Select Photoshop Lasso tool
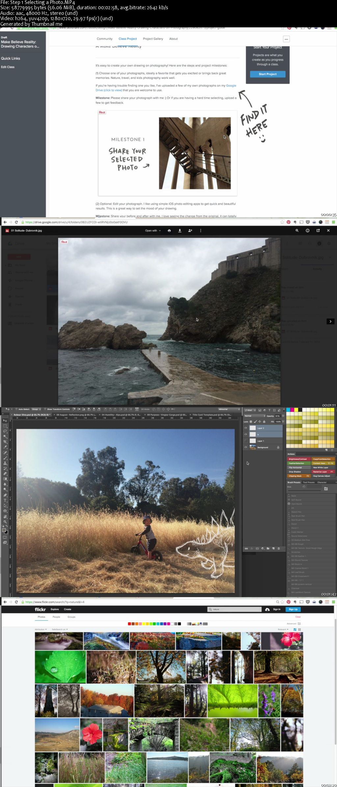Image resolution: width=337 pixels, height=787 pixels. [x=5, y=431]
